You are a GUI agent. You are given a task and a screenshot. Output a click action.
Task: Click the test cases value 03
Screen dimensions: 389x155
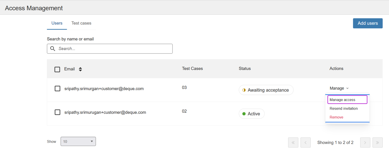click(184, 87)
